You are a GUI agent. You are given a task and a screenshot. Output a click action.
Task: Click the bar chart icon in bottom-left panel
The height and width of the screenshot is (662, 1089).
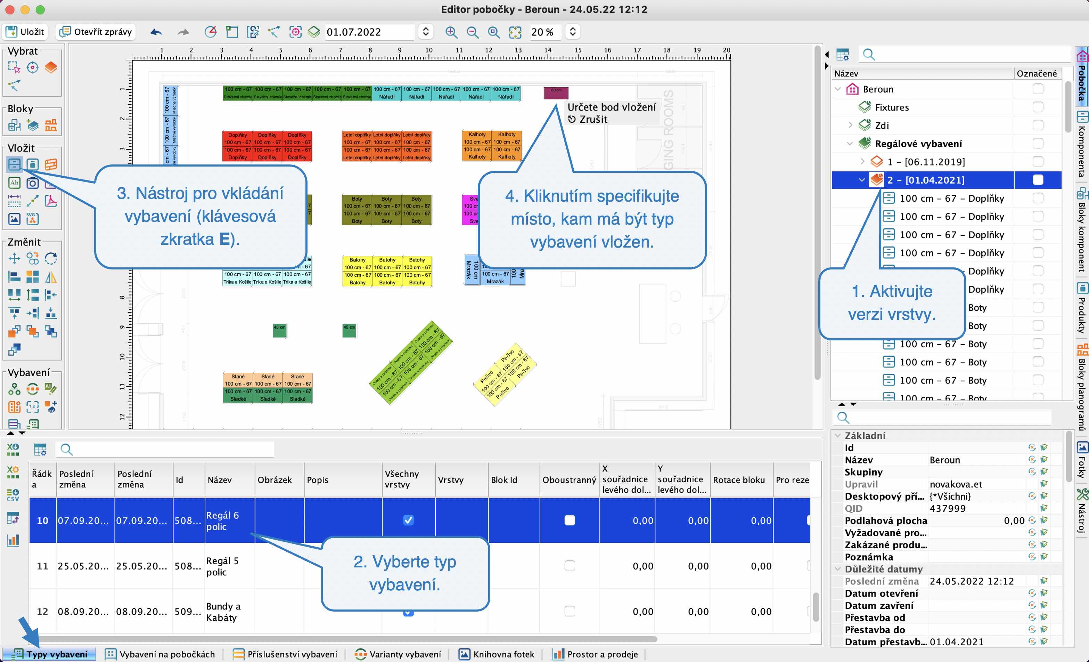click(13, 540)
